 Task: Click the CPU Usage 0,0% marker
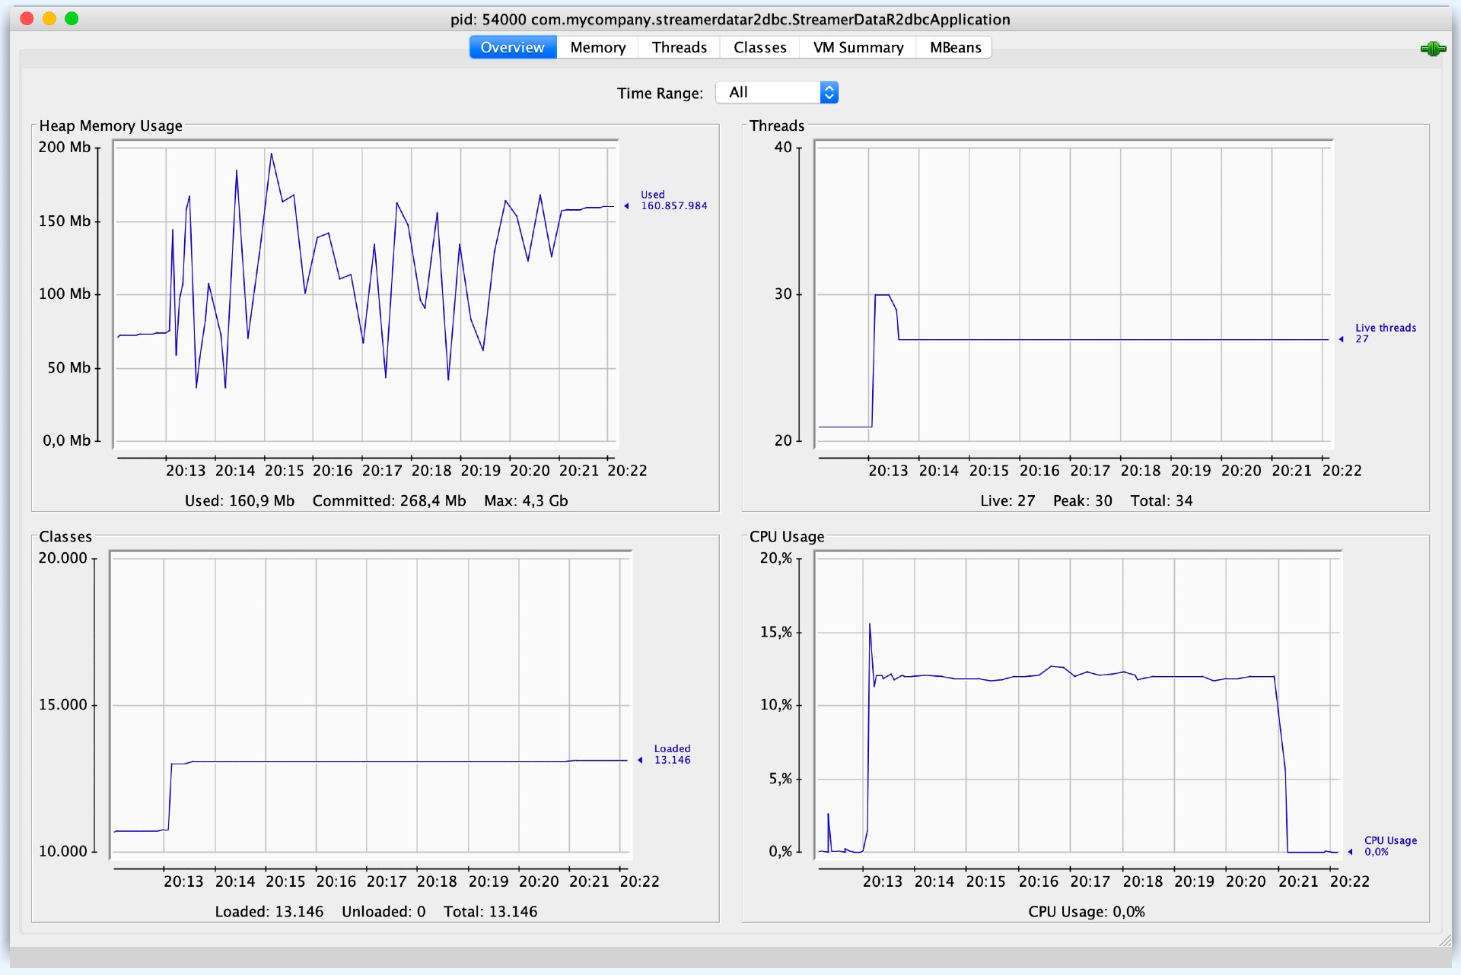coord(1389,846)
